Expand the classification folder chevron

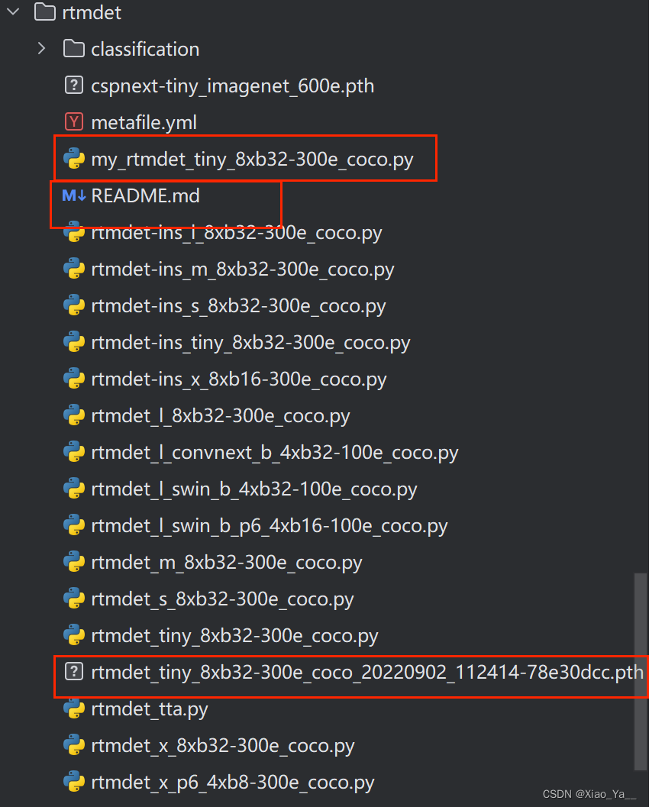[40, 47]
